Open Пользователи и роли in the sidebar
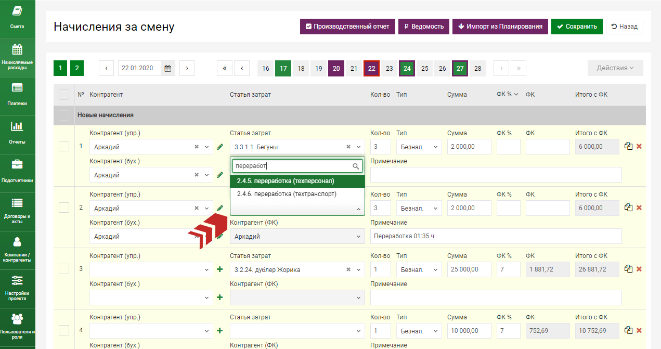661x349 pixels. pyautogui.click(x=17, y=327)
